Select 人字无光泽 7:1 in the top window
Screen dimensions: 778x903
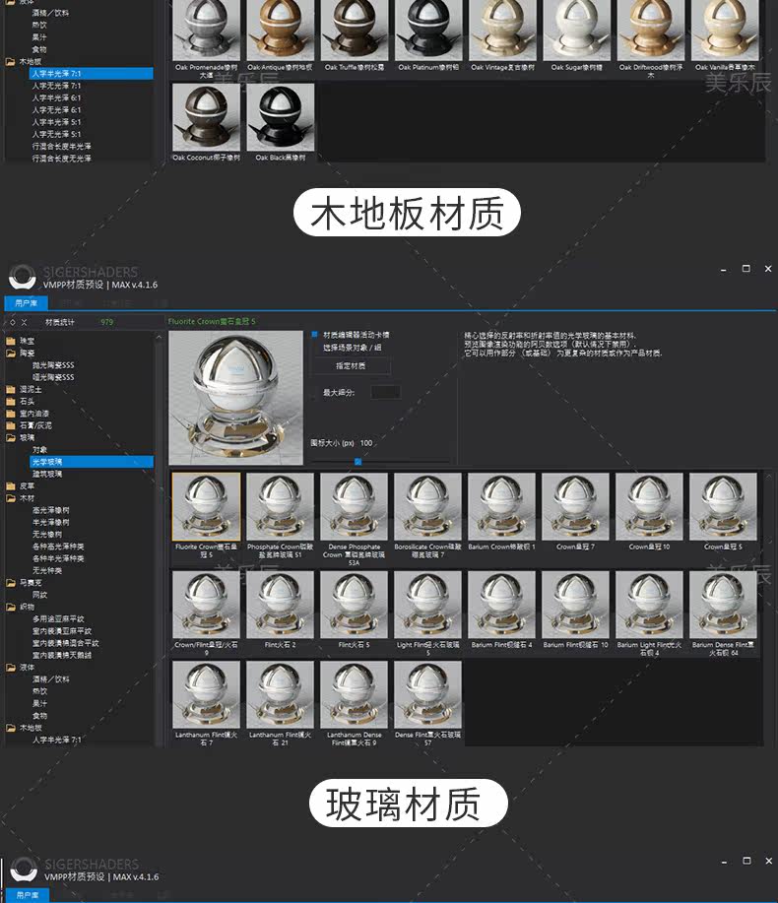coord(56,86)
